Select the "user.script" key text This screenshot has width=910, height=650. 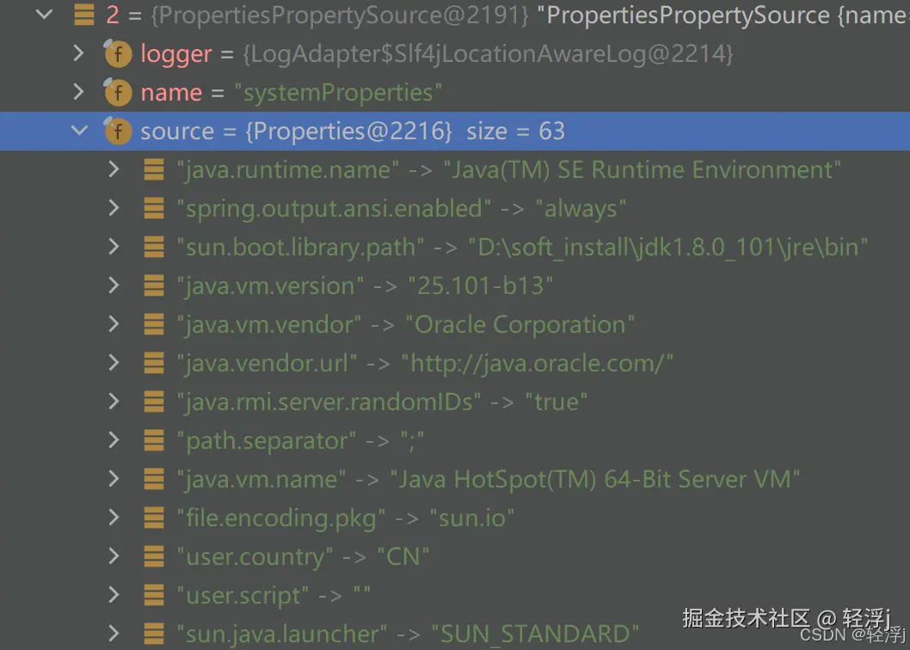(243, 596)
